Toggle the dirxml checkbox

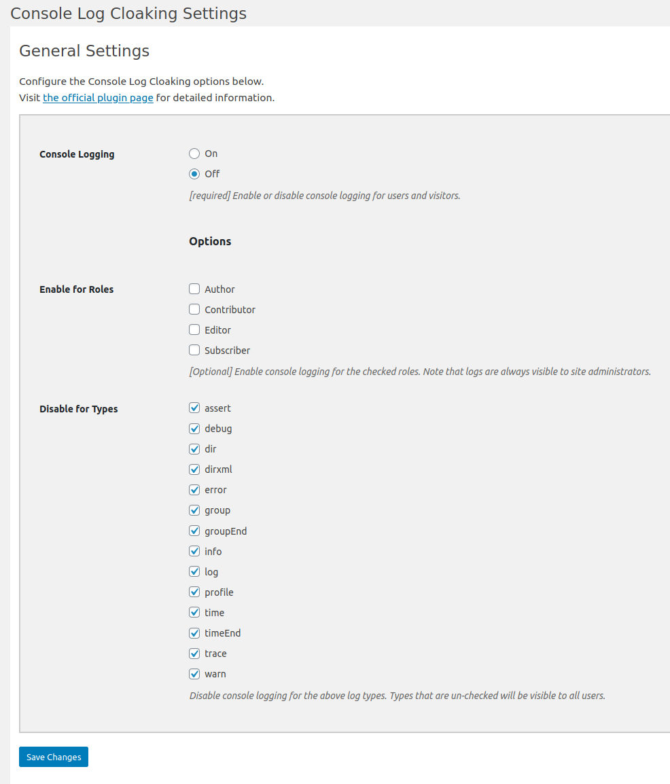point(194,469)
